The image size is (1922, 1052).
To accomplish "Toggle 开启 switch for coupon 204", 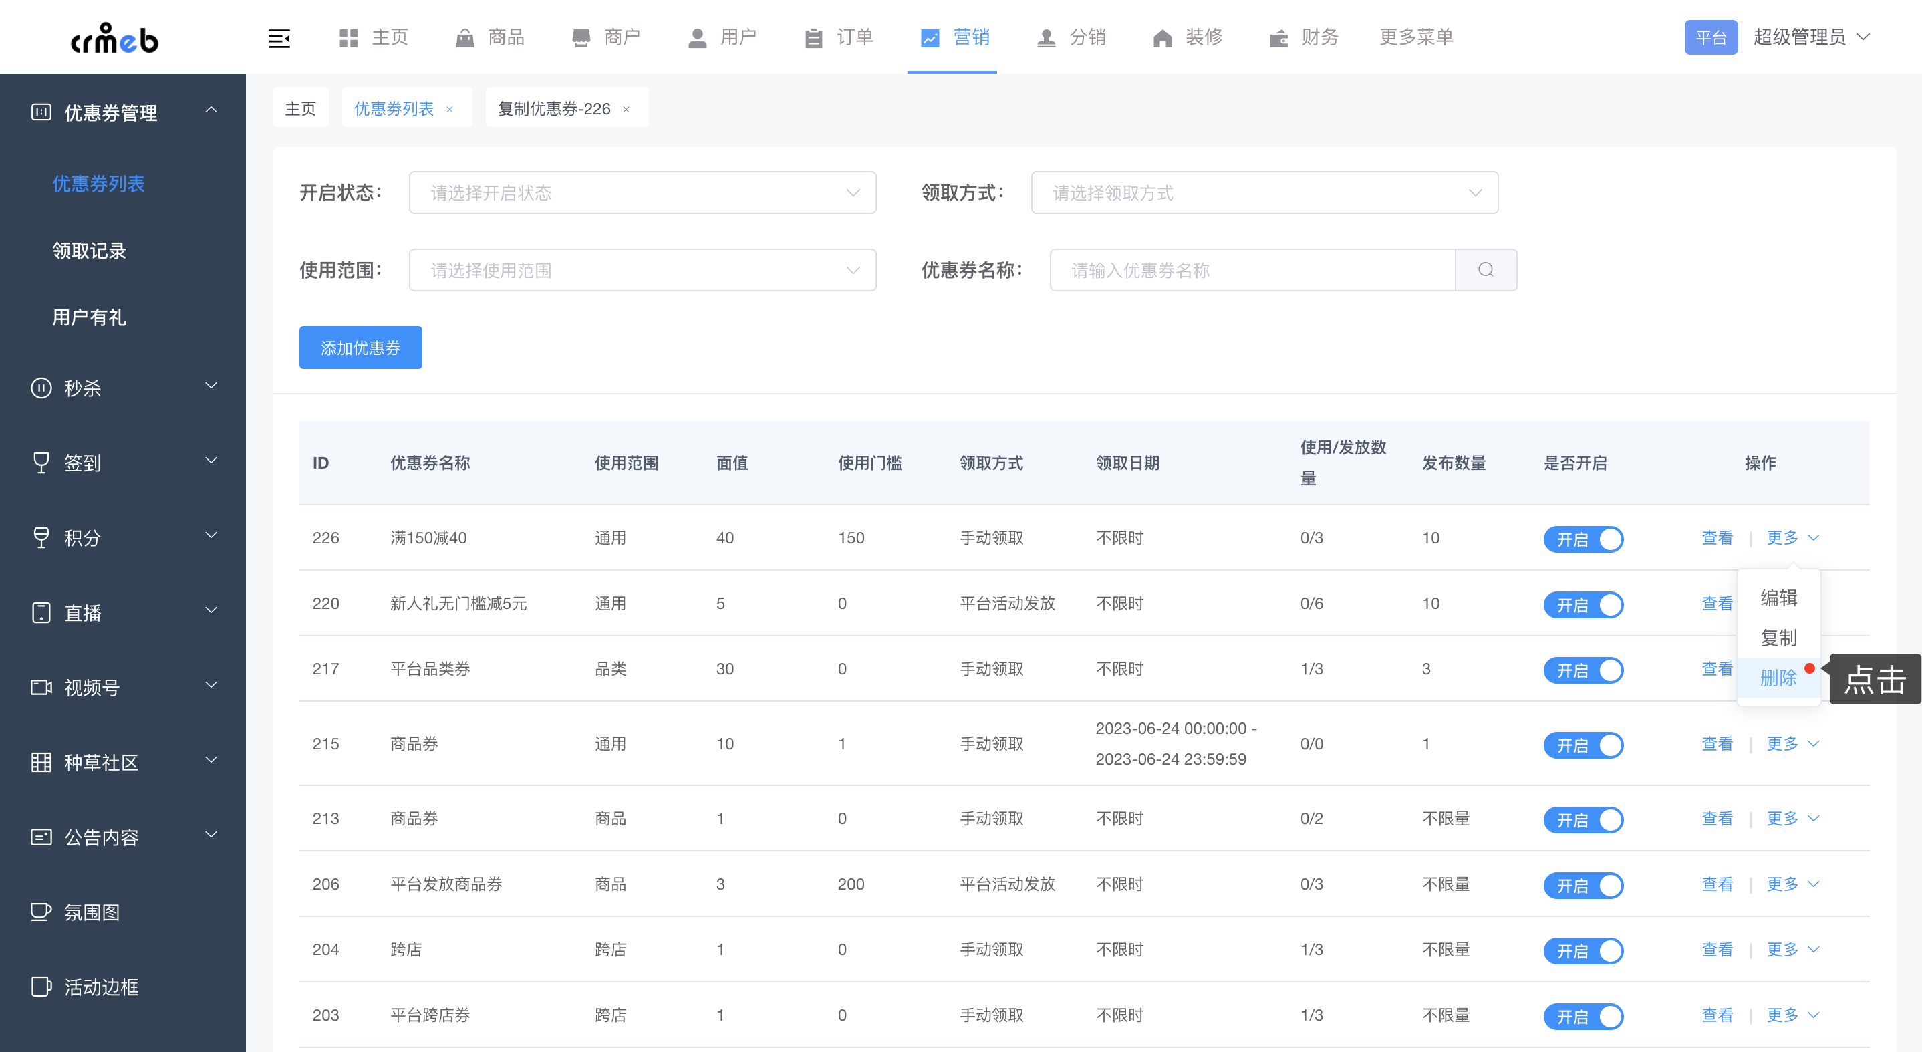I will [1583, 950].
